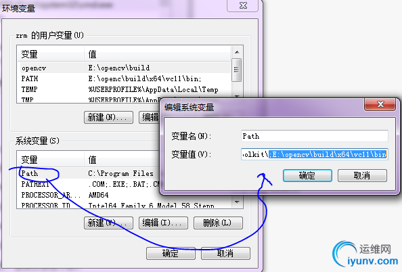Select the opencv user variable row
The width and height of the screenshot is (402, 272).
click(124, 68)
